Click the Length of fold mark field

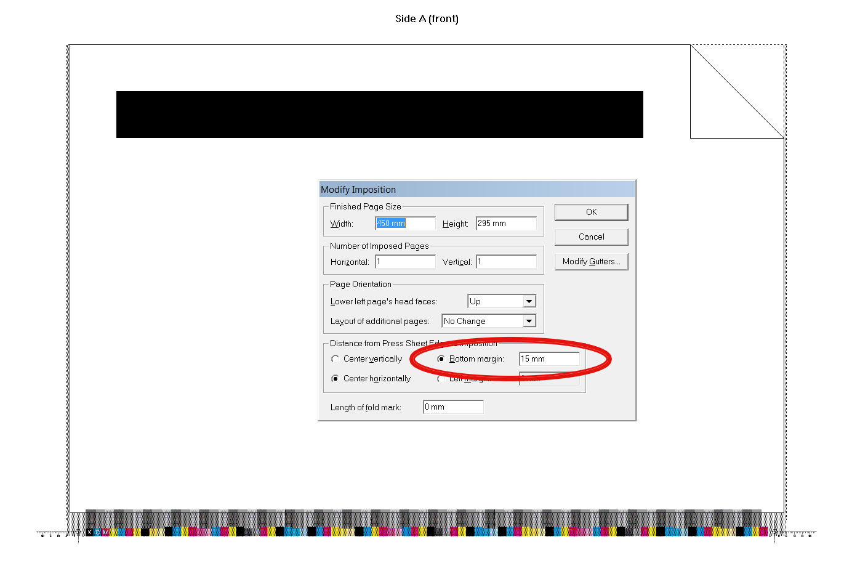[453, 407]
